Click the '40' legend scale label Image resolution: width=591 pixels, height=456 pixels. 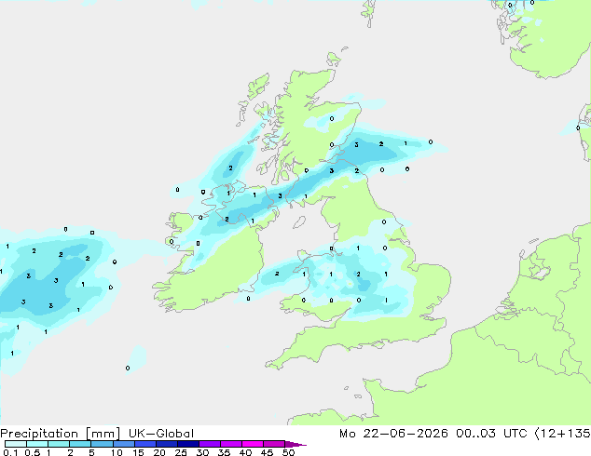click(245, 452)
